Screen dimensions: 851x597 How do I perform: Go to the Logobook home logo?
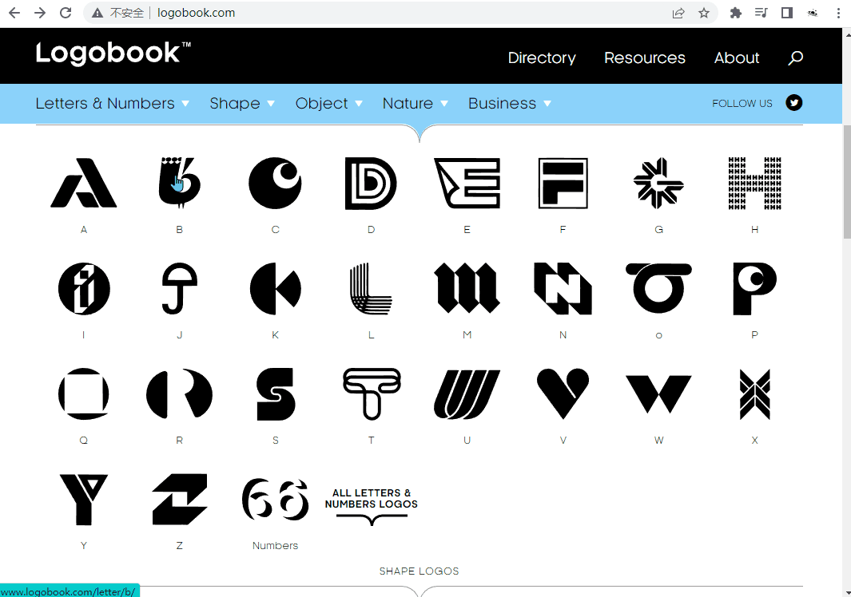pyautogui.click(x=113, y=53)
